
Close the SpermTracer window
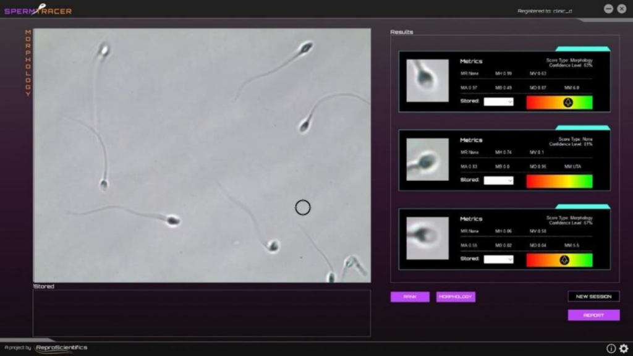(x=622, y=9)
